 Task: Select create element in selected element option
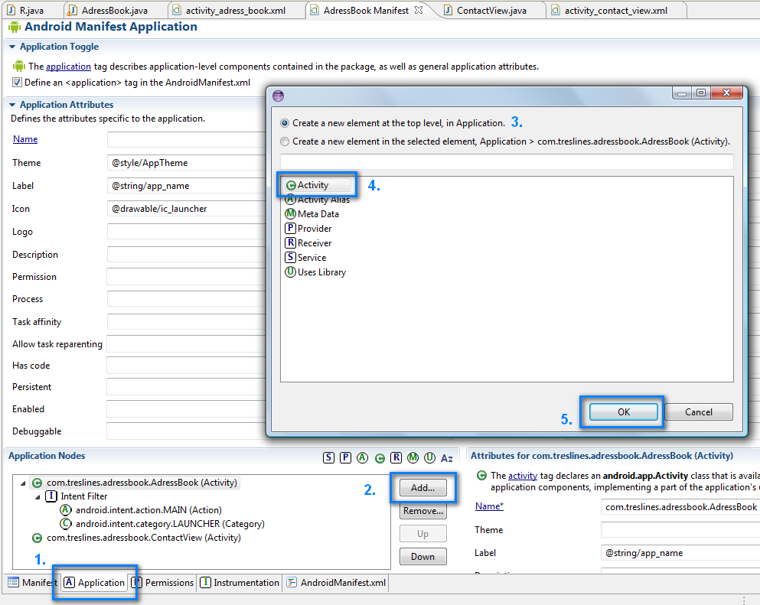[285, 141]
